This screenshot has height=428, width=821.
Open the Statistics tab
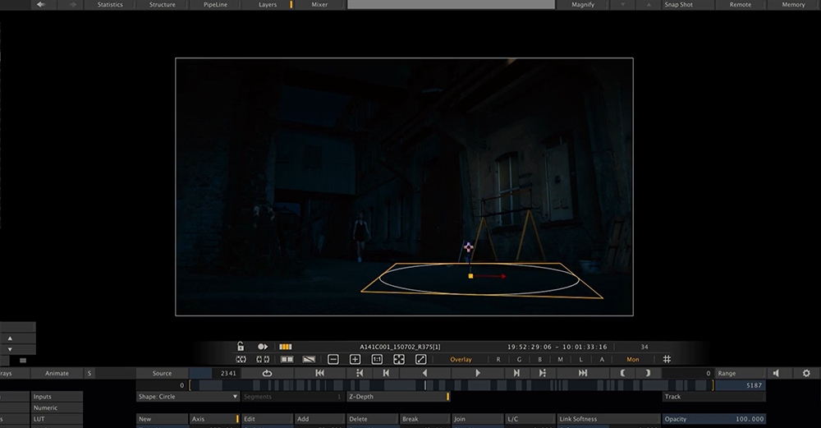coord(110,4)
